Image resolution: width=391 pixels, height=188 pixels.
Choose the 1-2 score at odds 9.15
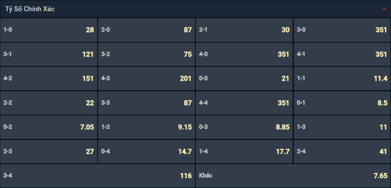coord(146,127)
